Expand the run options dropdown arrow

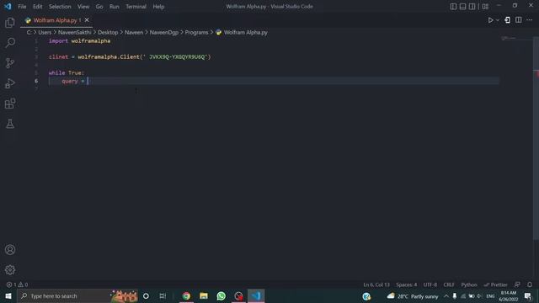498,20
